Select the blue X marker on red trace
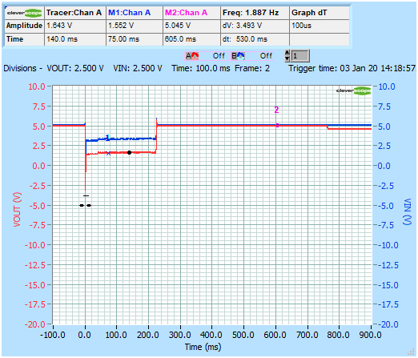Screen dimensions: 418x358 tap(108, 153)
